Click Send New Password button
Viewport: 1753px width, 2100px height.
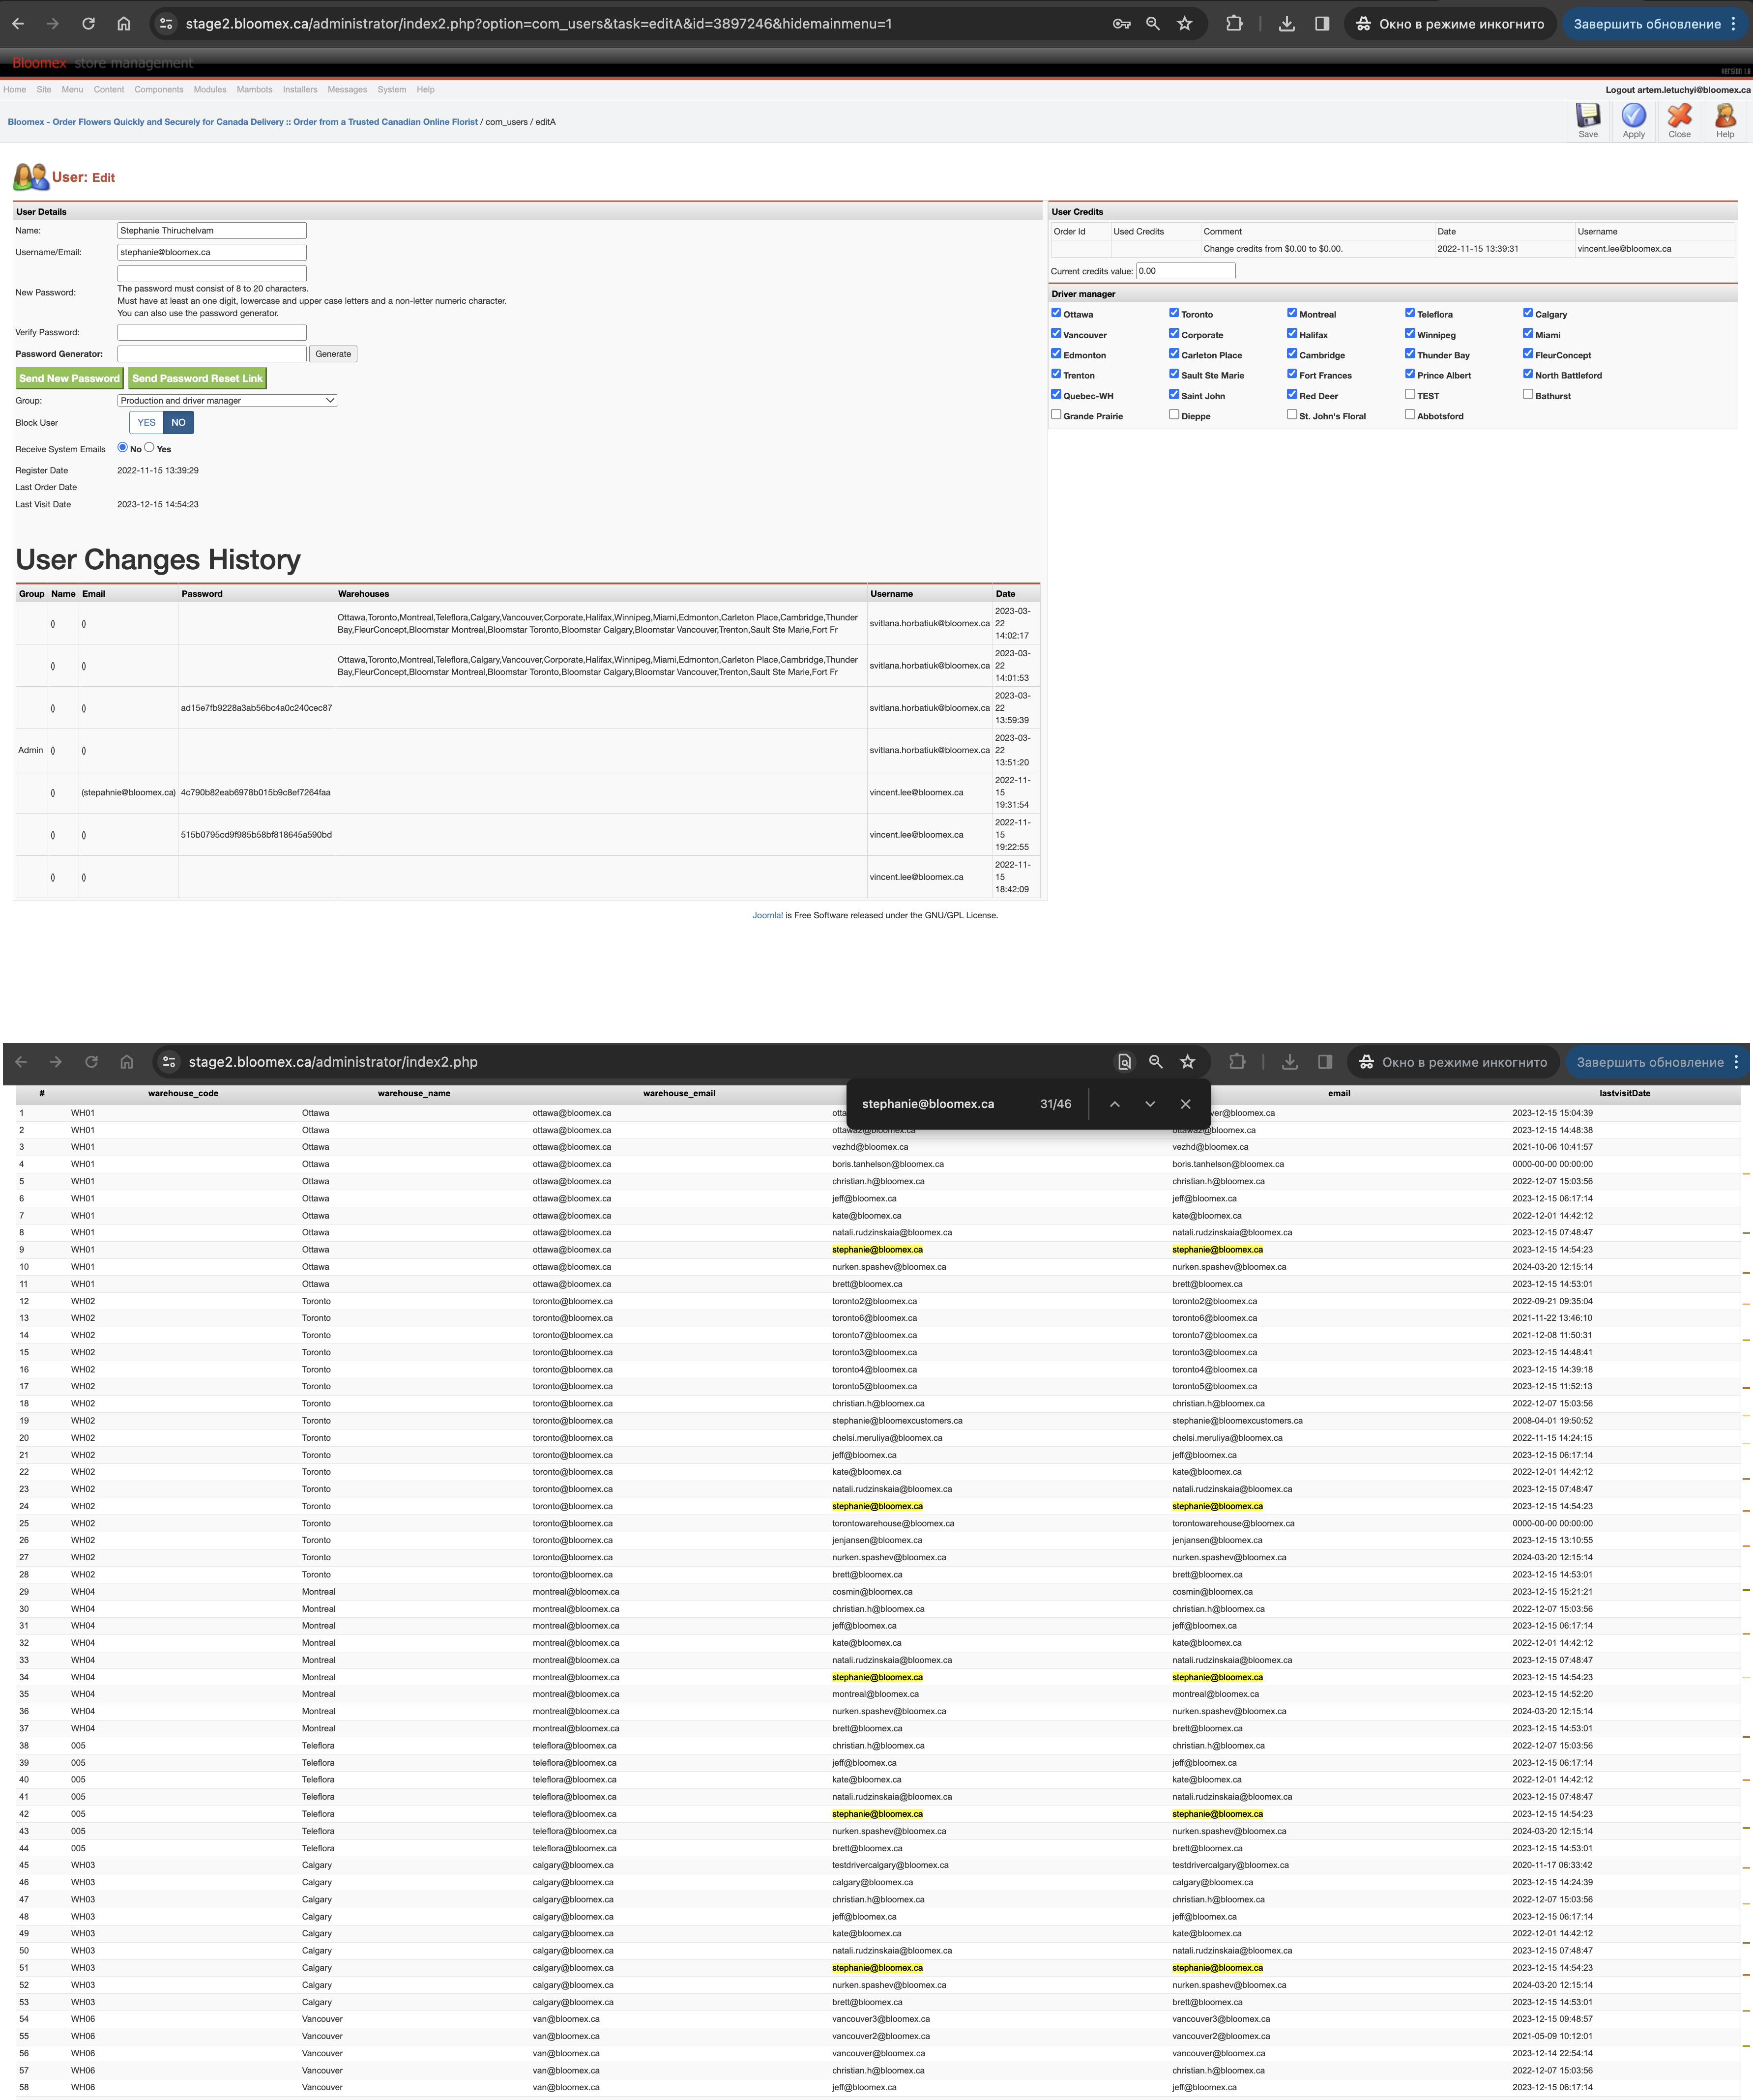pos(69,378)
